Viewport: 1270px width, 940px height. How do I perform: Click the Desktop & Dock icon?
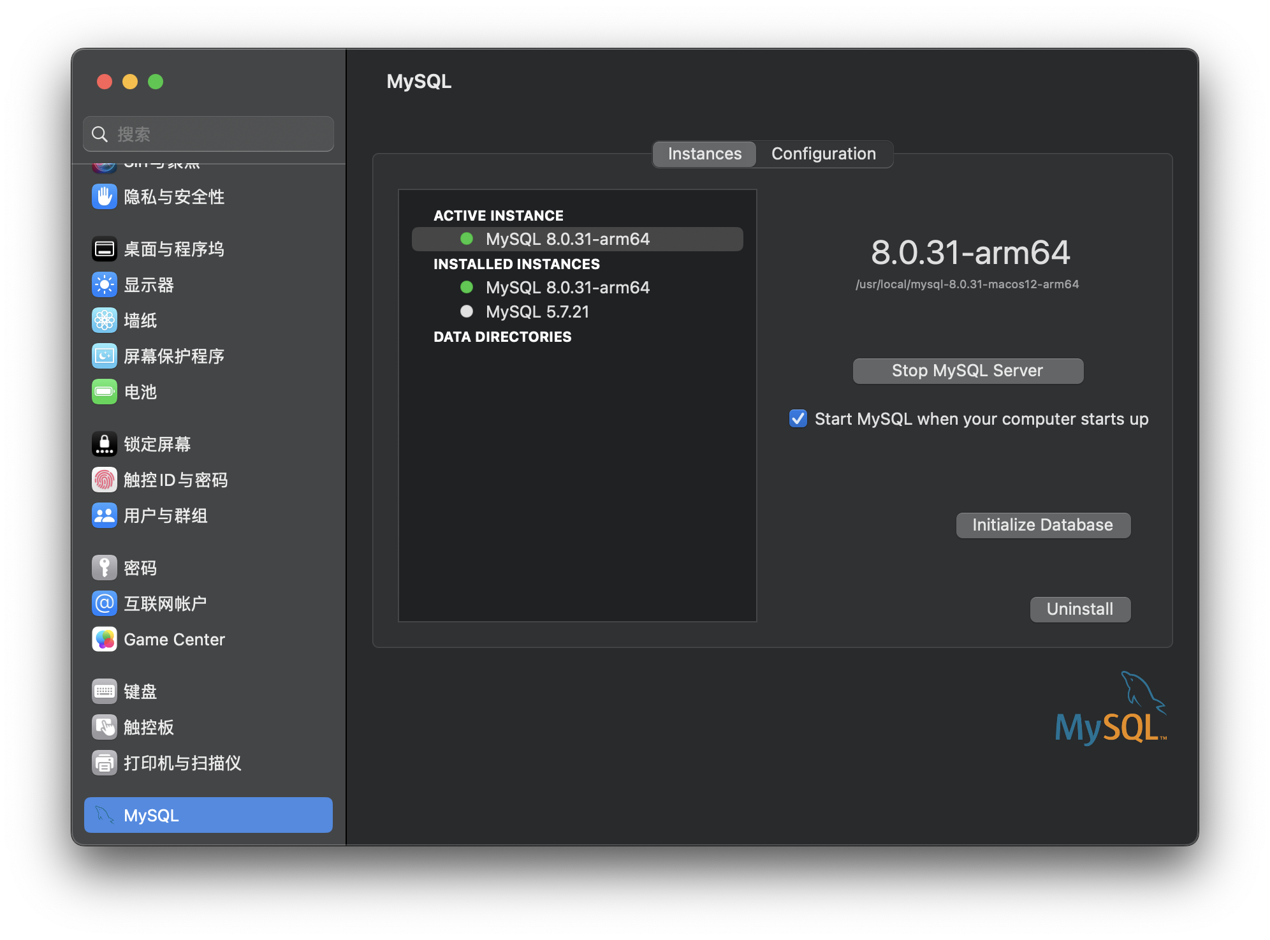(104, 249)
